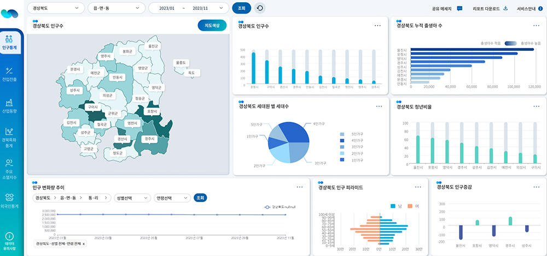
Task: Toggle 남 legend in population pyramid
Action: click(394, 206)
